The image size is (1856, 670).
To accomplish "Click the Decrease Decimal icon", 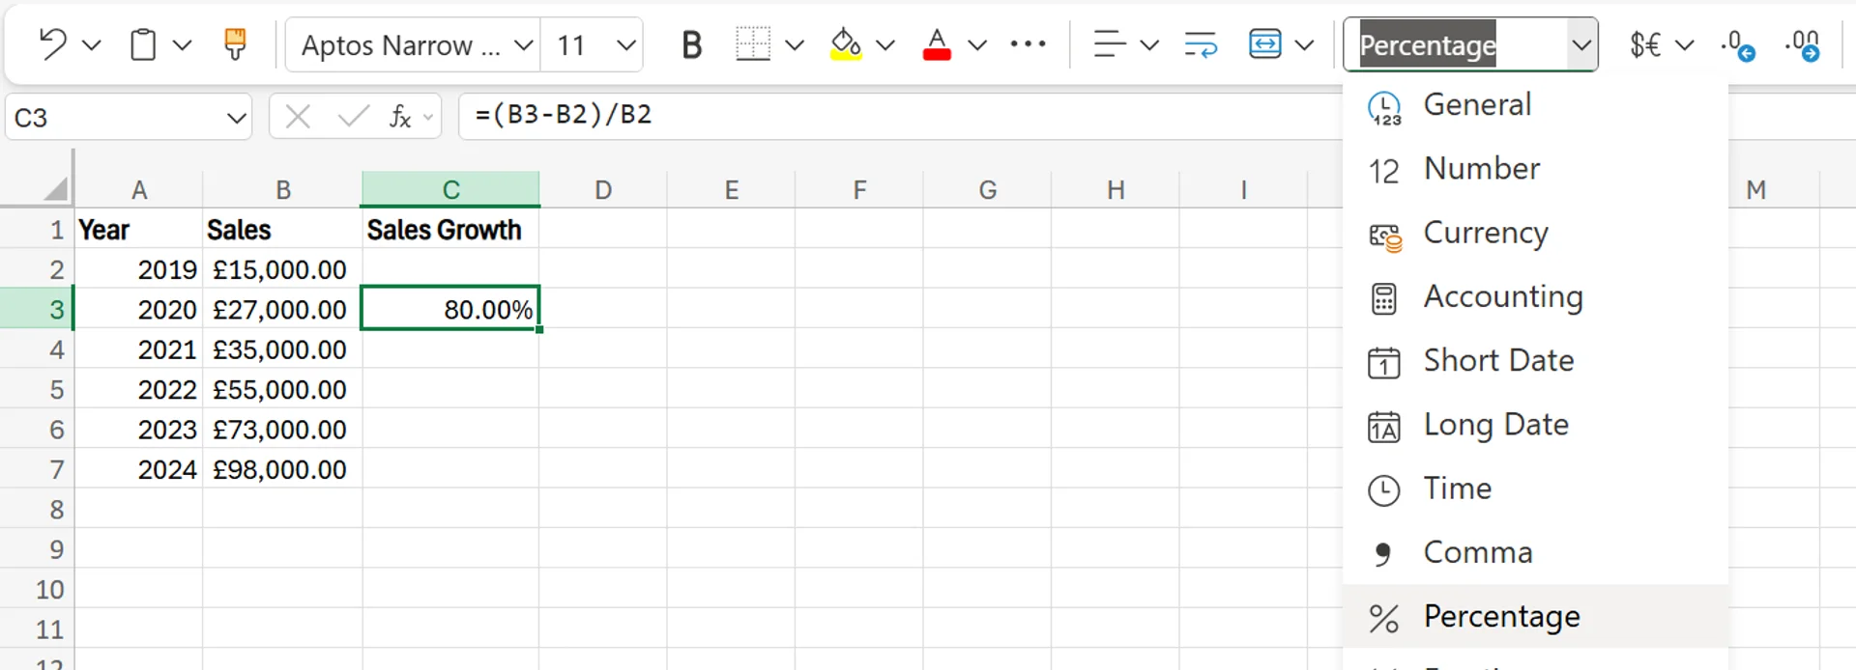I will coord(1738,45).
